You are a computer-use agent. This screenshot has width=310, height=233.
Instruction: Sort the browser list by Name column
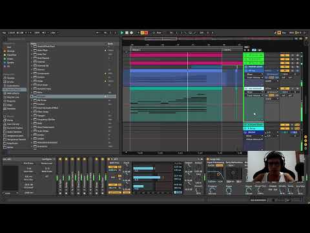coord(34,44)
